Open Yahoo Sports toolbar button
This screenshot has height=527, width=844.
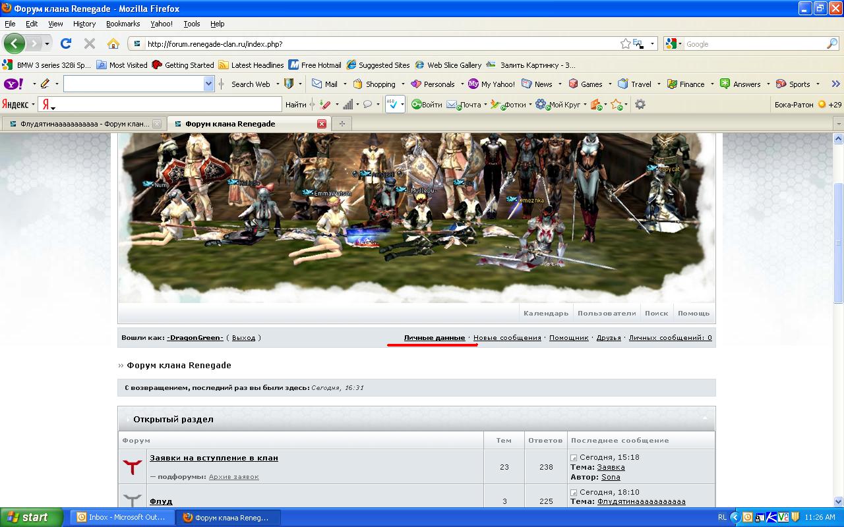793,84
